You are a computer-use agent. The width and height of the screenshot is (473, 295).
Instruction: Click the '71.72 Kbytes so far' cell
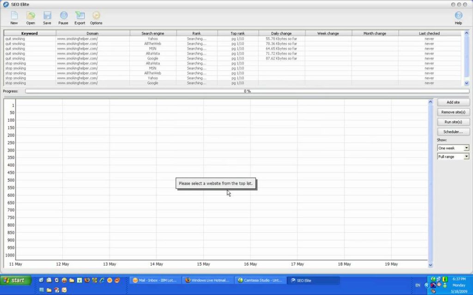[x=281, y=53]
